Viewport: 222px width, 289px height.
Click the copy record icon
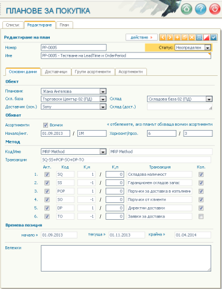coord(184,37)
